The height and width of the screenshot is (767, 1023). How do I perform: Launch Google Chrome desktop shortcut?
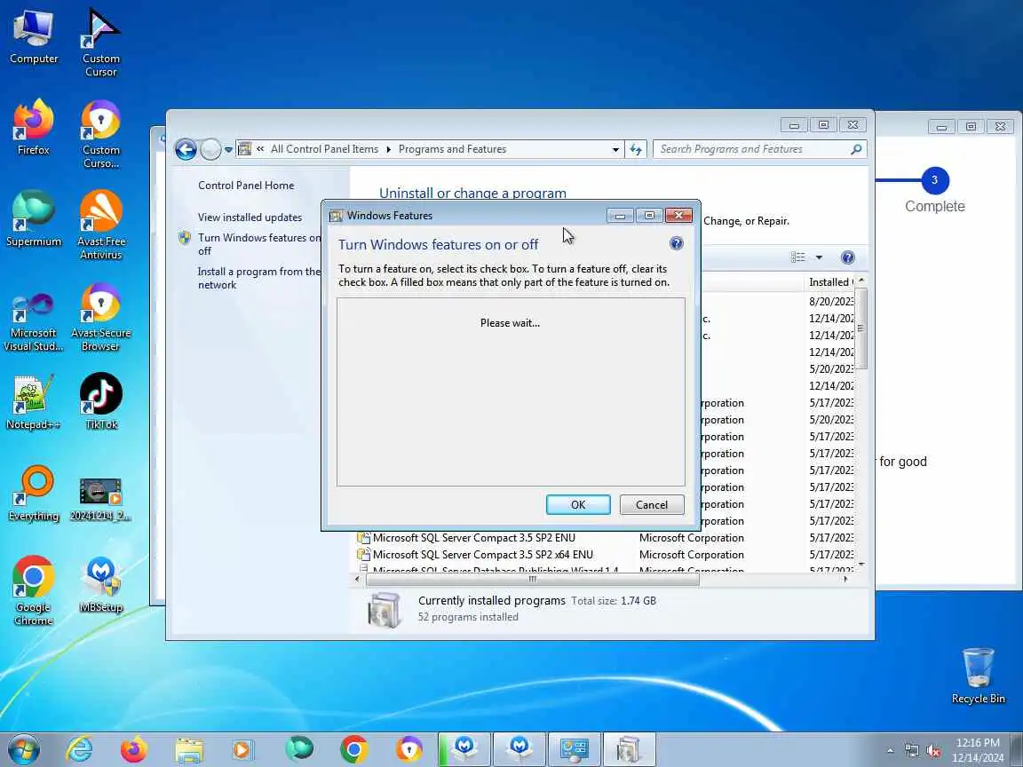pyautogui.click(x=33, y=590)
